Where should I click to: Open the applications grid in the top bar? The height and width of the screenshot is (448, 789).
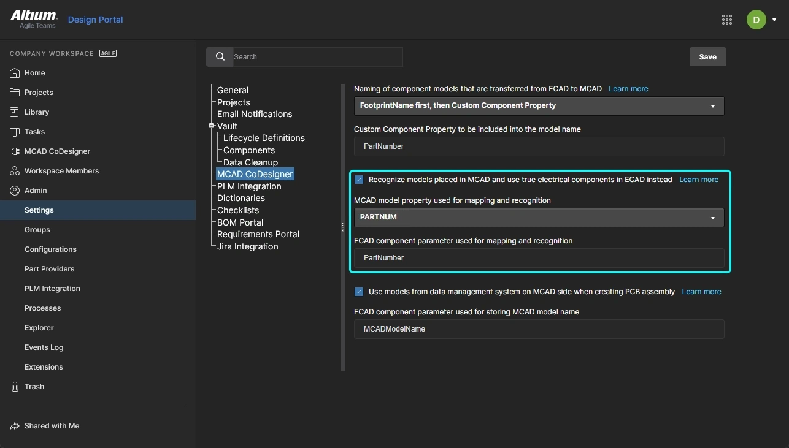click(726, 19)
